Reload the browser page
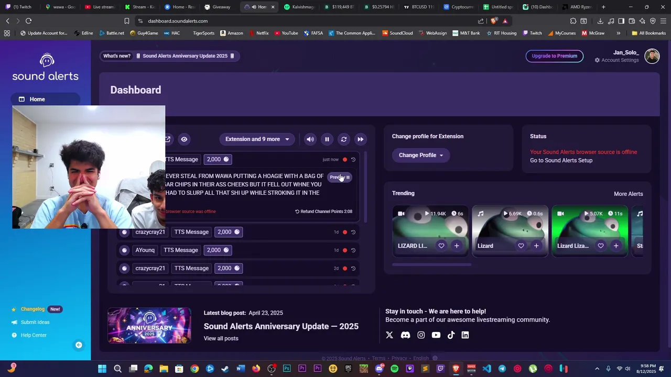Image resolution: width=671 pixels, height=377 pixels. (28, 21)
